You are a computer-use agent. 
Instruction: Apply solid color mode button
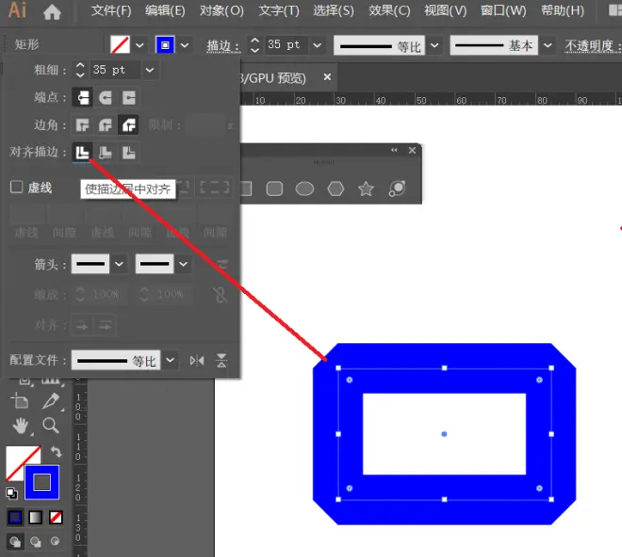15,517
